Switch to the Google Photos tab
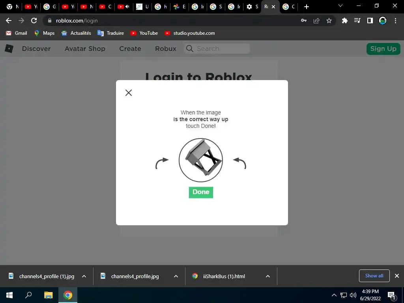 pos(180,7)
